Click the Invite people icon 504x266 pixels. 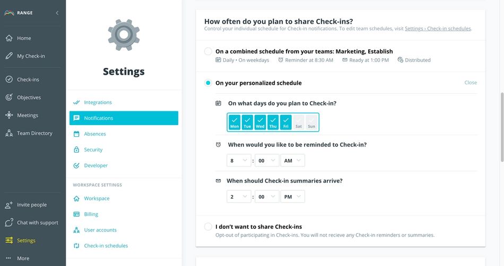[9, 205]
